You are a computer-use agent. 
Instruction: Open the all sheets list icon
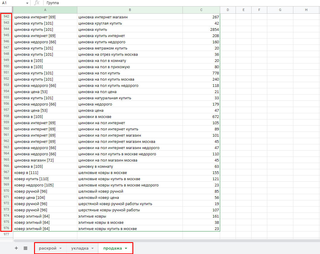tap(25, 248)
